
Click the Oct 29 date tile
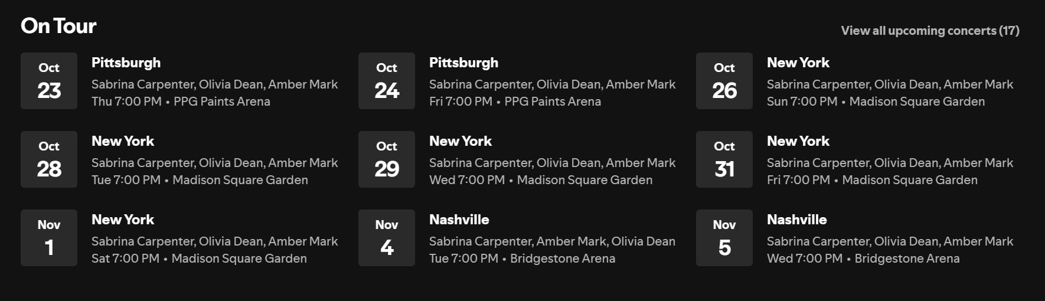point(387,159)
